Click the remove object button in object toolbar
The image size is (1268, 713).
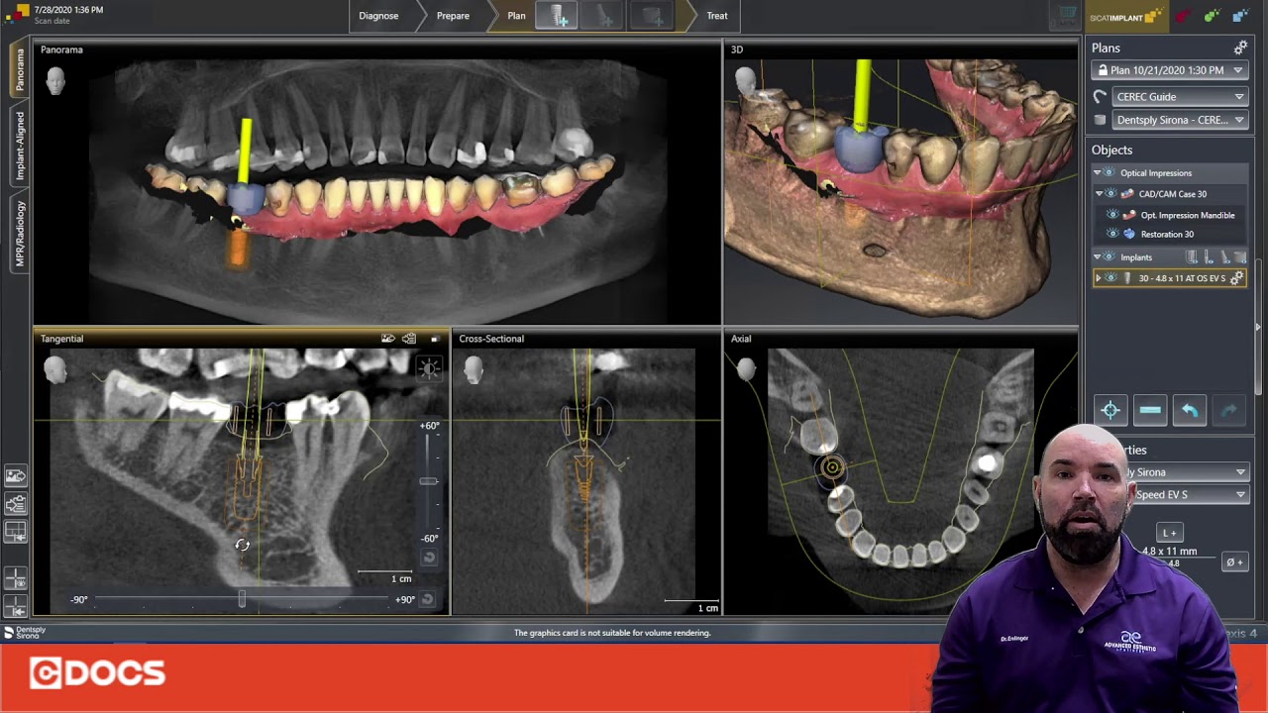tap(1150, 410)
